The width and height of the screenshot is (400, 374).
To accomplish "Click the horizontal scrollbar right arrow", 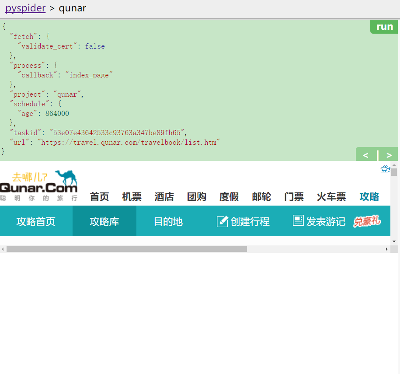I will pyautogui.click(x=387, y=249).
